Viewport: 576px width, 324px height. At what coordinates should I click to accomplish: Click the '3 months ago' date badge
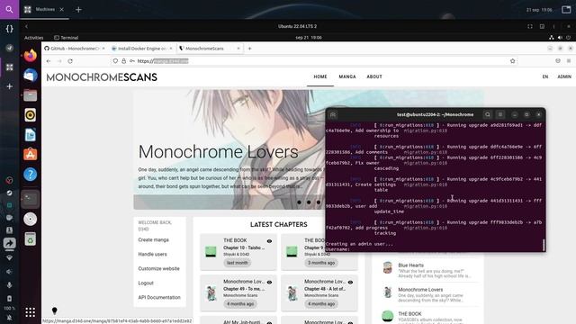tap(321, 263)
